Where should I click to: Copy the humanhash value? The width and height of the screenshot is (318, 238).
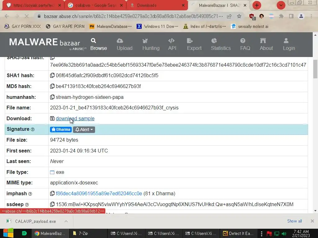52,97
